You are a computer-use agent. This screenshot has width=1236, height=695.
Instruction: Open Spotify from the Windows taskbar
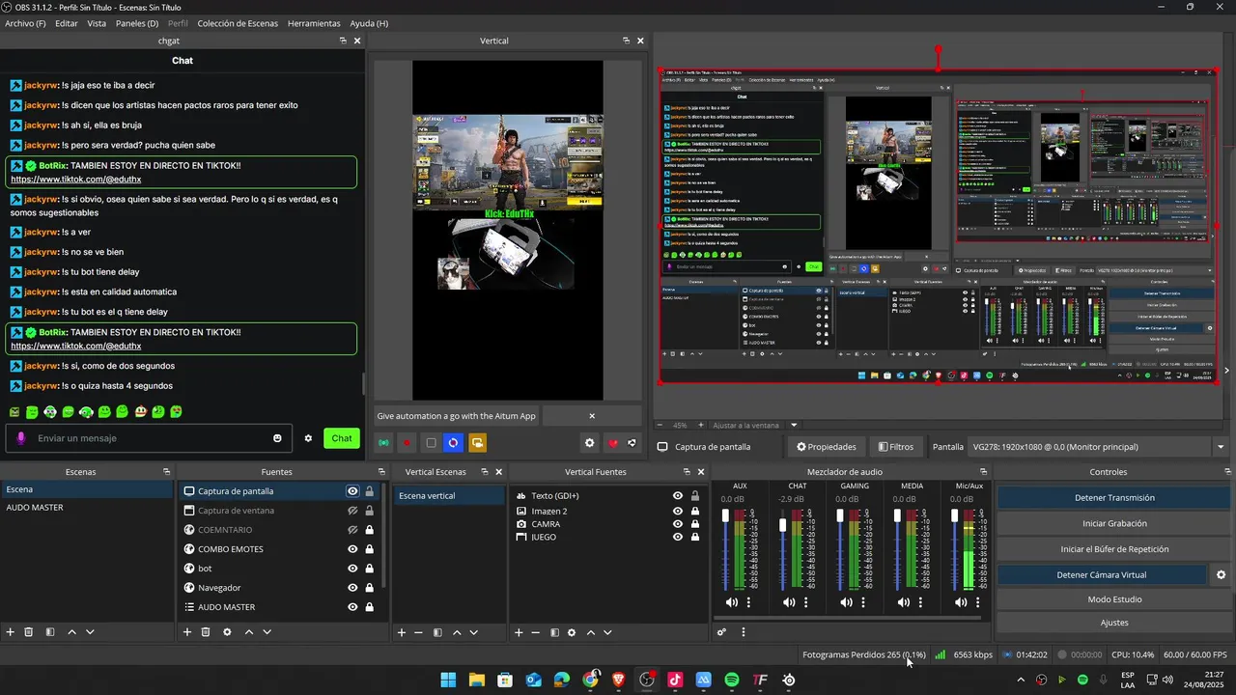732,680
